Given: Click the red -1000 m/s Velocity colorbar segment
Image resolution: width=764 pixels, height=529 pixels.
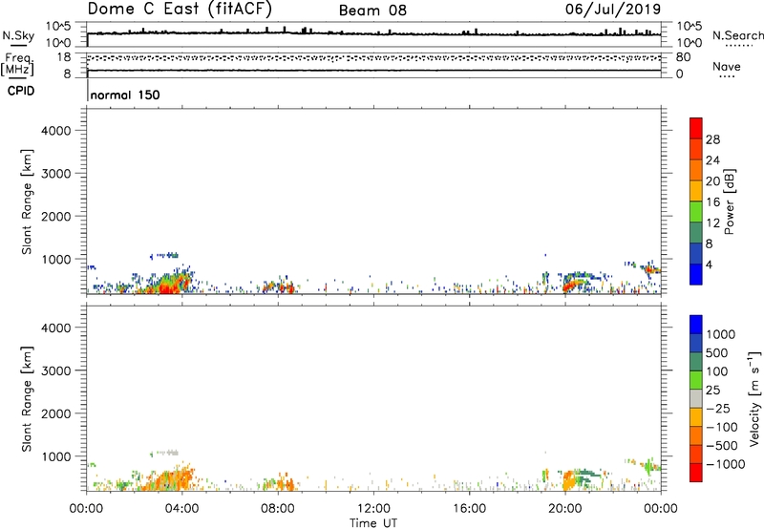Looking at the screenshot, I should coord(696,473).
